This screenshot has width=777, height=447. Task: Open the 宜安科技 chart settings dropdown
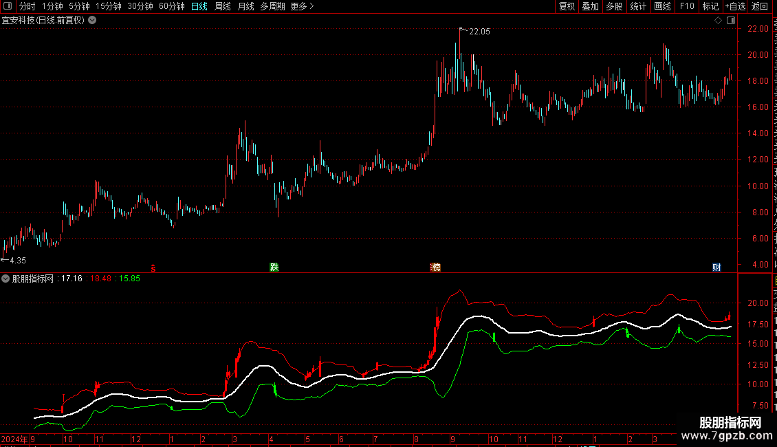[92, 21]
